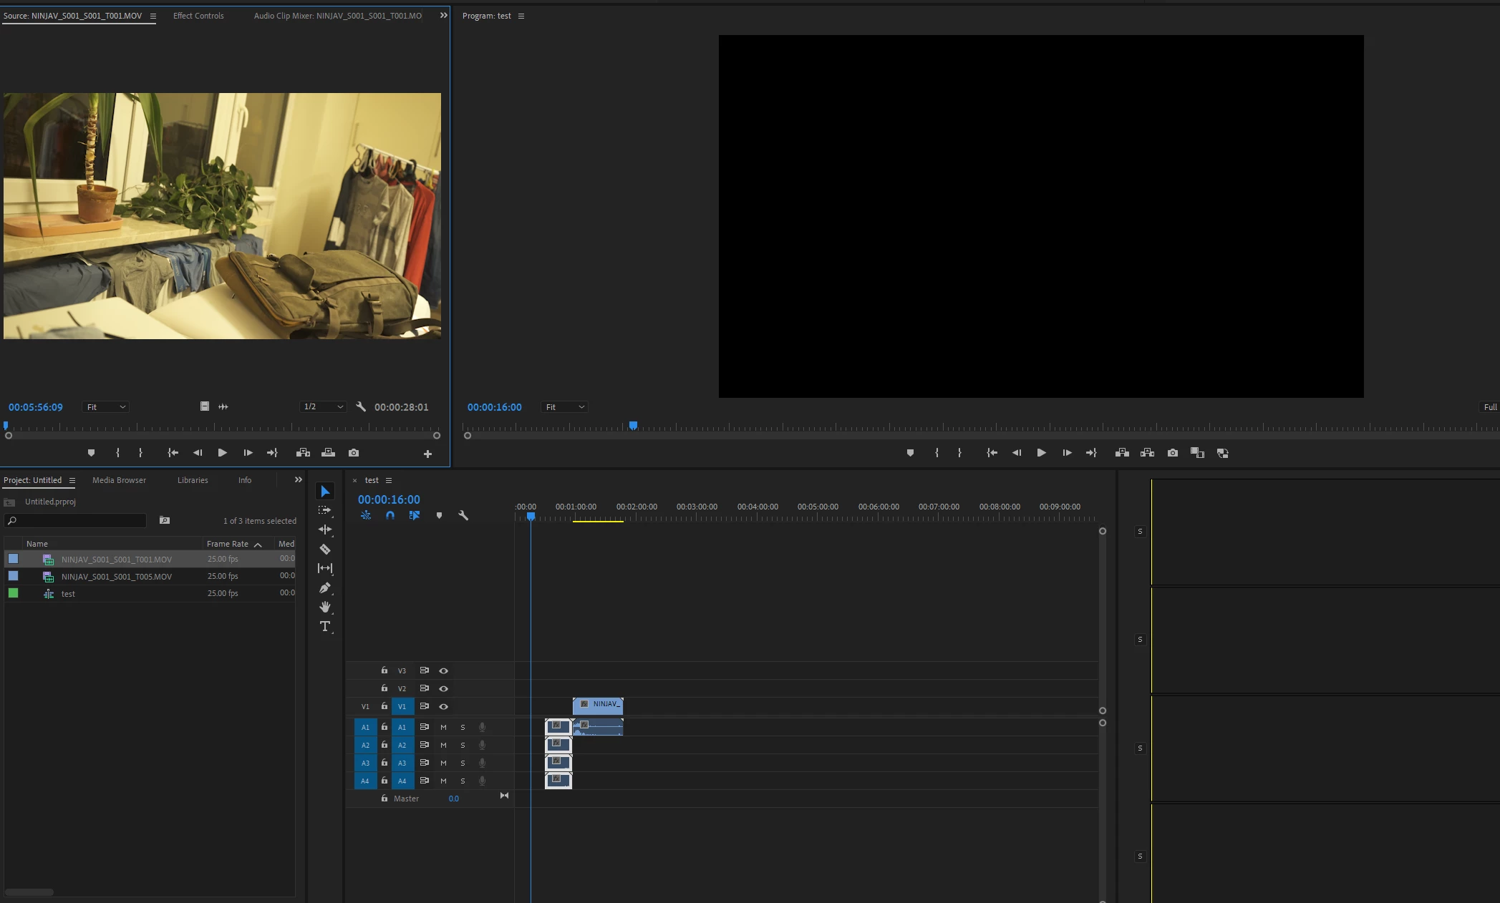Toggle Snap in timeline
The width and height of the screenshot is (1500, 903).
(x=390, y=515)
